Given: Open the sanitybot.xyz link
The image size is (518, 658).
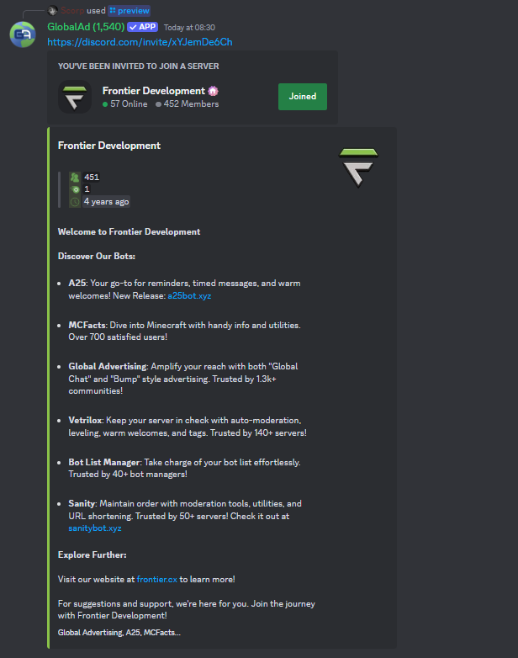Looking at the screenshot, I should [95, 528].
